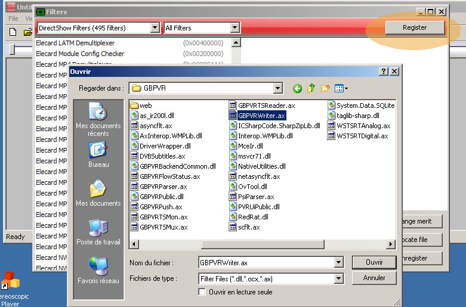Viewport: 466px width, 307px height.
Task: Select the GBPVRTSMon.ax file
Action: 159,217
